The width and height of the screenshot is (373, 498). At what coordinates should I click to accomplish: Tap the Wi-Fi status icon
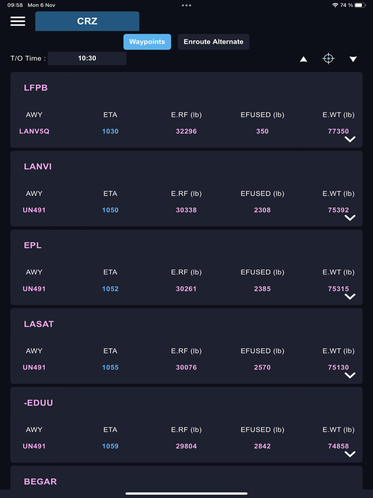click(x=335, y=5)
